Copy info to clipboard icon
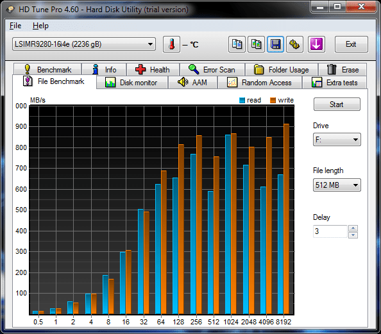The width and height of the screenshot is (381, 334). [x=237, y=44]
